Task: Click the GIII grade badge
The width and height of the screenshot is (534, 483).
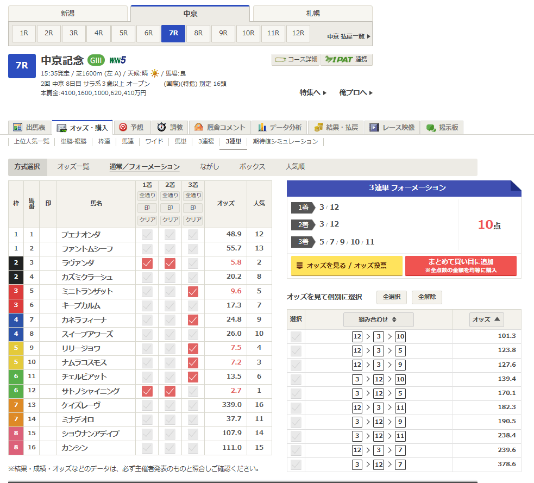Action: (96, 60)
